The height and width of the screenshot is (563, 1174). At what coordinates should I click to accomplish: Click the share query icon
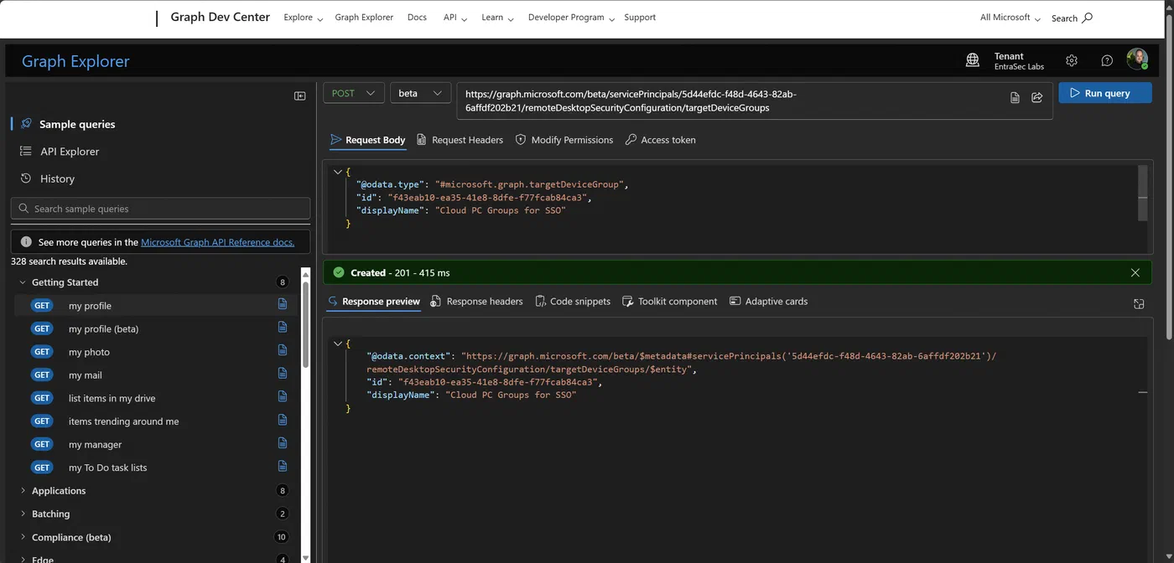tap(1037, 97)
